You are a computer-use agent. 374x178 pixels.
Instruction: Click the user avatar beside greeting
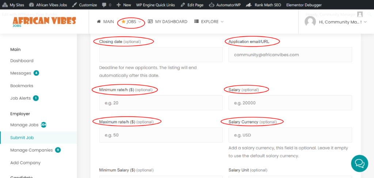310,22
